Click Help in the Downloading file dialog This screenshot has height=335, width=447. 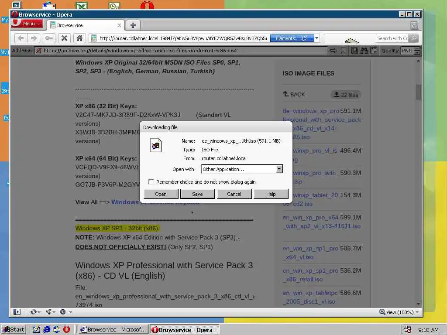point(271,194)
